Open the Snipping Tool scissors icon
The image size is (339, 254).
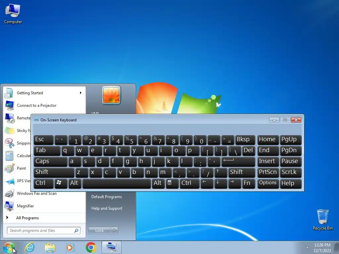[x=10, y=143]
